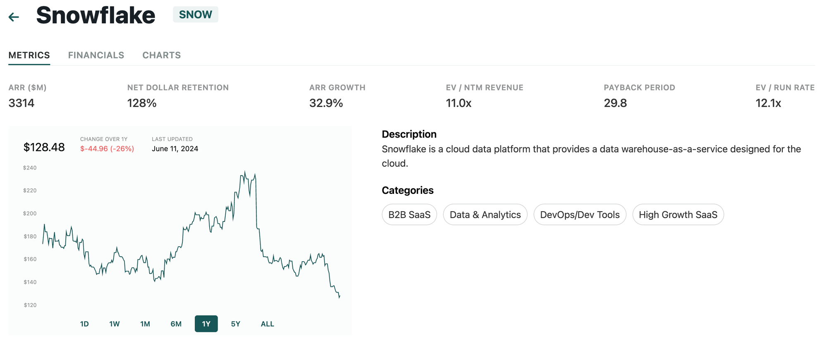The image size is (827, 362).
Task: Click the CHANGE OVER 1Y label
Action: coord(104,139)
